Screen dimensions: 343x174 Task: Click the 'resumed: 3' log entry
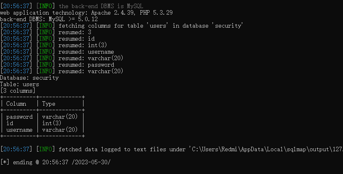point(75,32)
